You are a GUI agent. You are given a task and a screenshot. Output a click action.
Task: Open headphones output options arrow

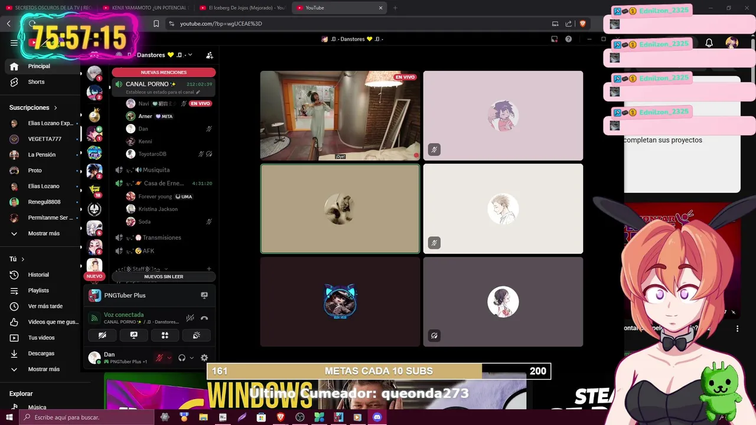191,358
